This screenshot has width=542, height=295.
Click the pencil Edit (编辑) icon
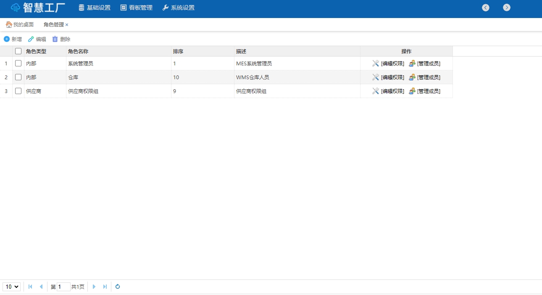[x=31, y=39]
